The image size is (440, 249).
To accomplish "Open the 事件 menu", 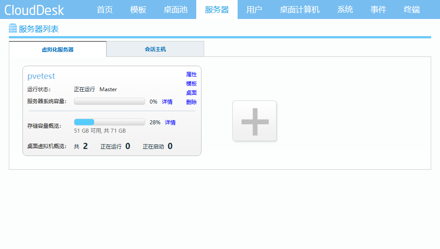I will [x=378, y=10].
